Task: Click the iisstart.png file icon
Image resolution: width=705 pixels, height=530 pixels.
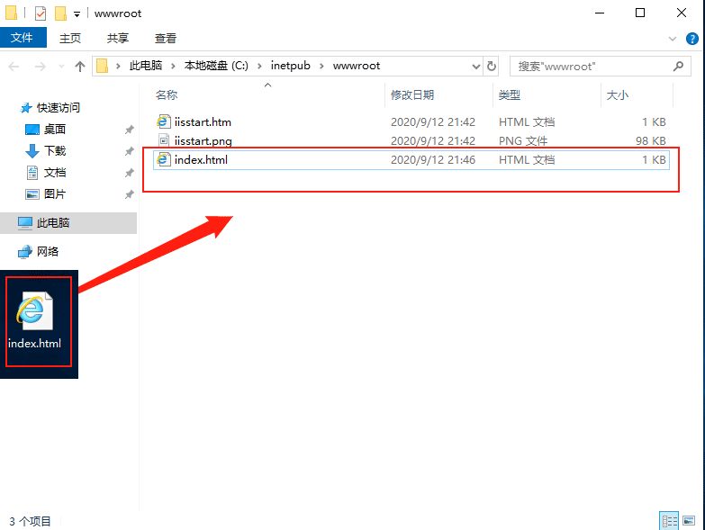Action: (x=164, y=140)
